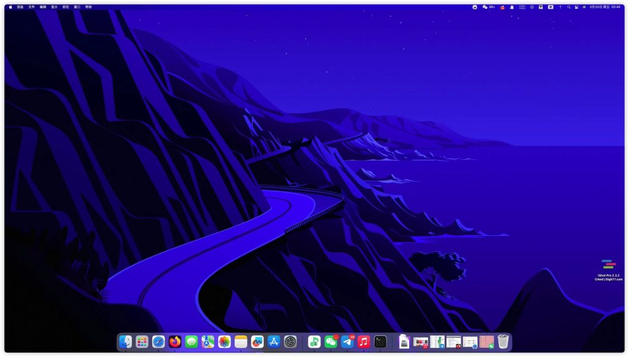
Task: Open the Mac App Store
Action: 274,342
